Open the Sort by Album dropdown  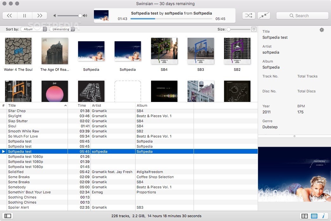point(34,29)
